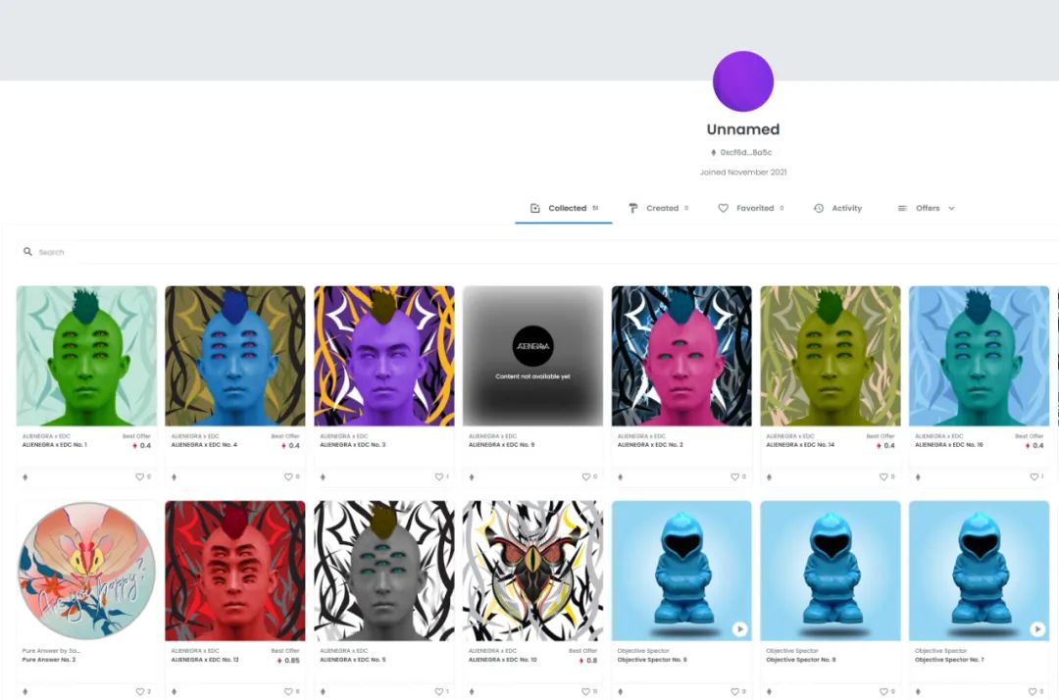Expand the Offers dropdown
Screen dimensions: 1059x700
pos(950,208)
